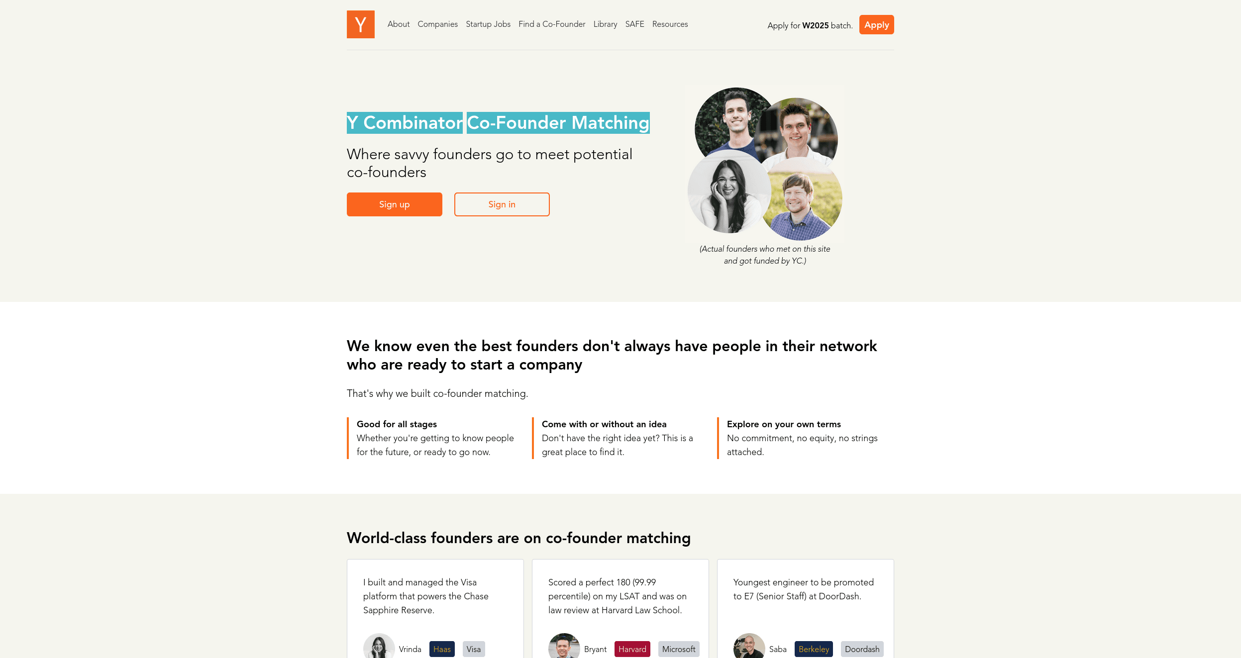Click the Startup Jobs navigation link
Screen dimensions: 1241x658
488,24
